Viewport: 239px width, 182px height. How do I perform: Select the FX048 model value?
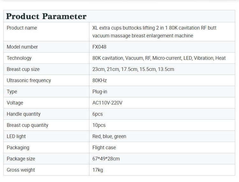99,47
